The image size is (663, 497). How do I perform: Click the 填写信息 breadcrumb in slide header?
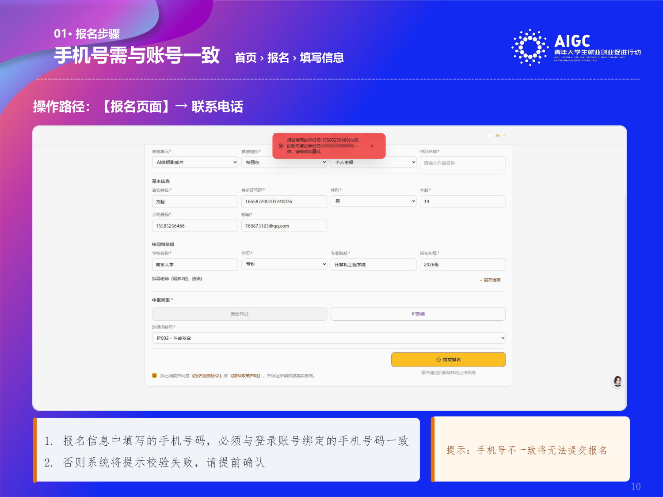pyautogui.click(x=322, y=58)
